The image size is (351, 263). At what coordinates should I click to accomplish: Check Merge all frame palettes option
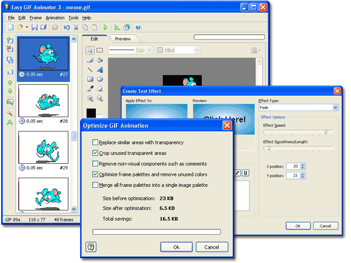pyautogui.click(x=95, y=185)
